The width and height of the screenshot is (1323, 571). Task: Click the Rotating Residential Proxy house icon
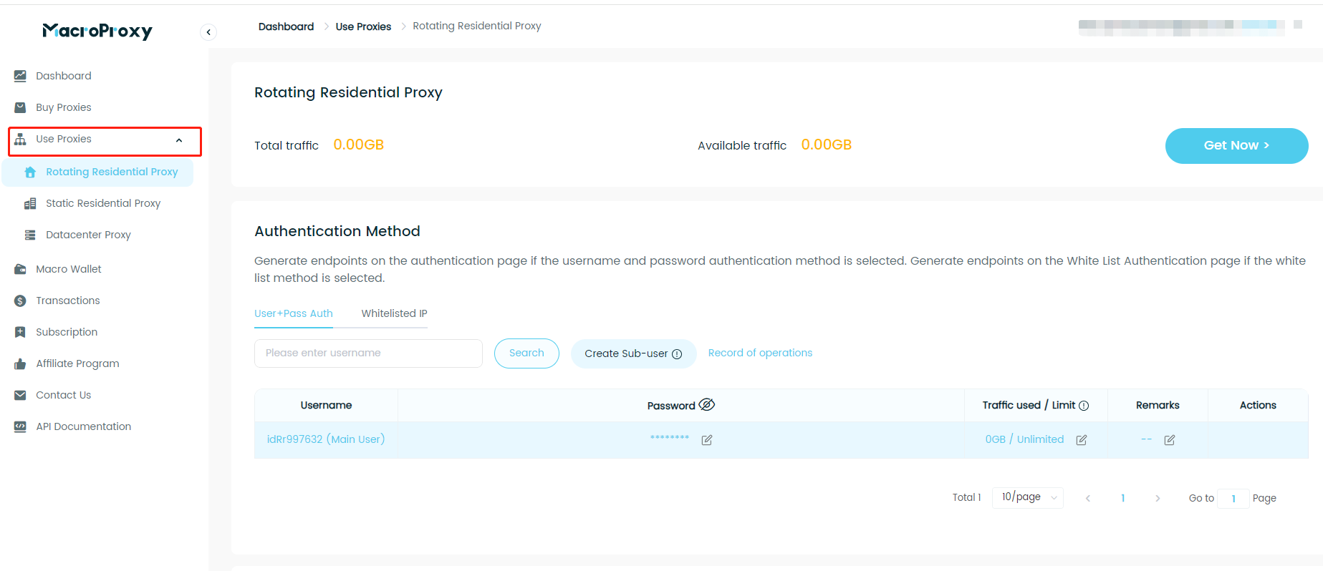coord(30,172)
